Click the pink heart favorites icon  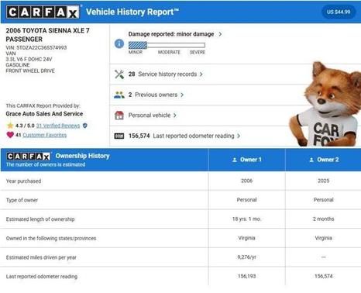coord(10,135)
